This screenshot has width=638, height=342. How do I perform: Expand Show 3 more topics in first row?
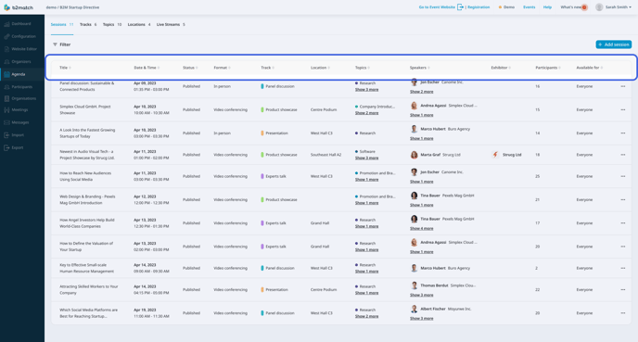pyautogui.click(x=366, y=90)
